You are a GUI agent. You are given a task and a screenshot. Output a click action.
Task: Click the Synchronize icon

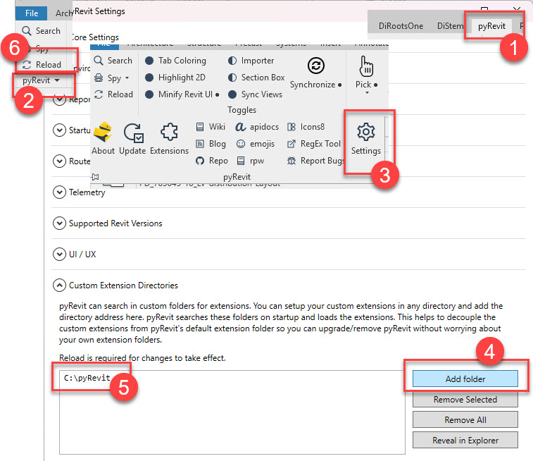(x=316, y=66)
